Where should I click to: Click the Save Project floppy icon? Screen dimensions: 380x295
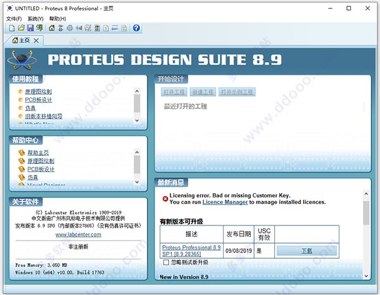tap(30, 28)
